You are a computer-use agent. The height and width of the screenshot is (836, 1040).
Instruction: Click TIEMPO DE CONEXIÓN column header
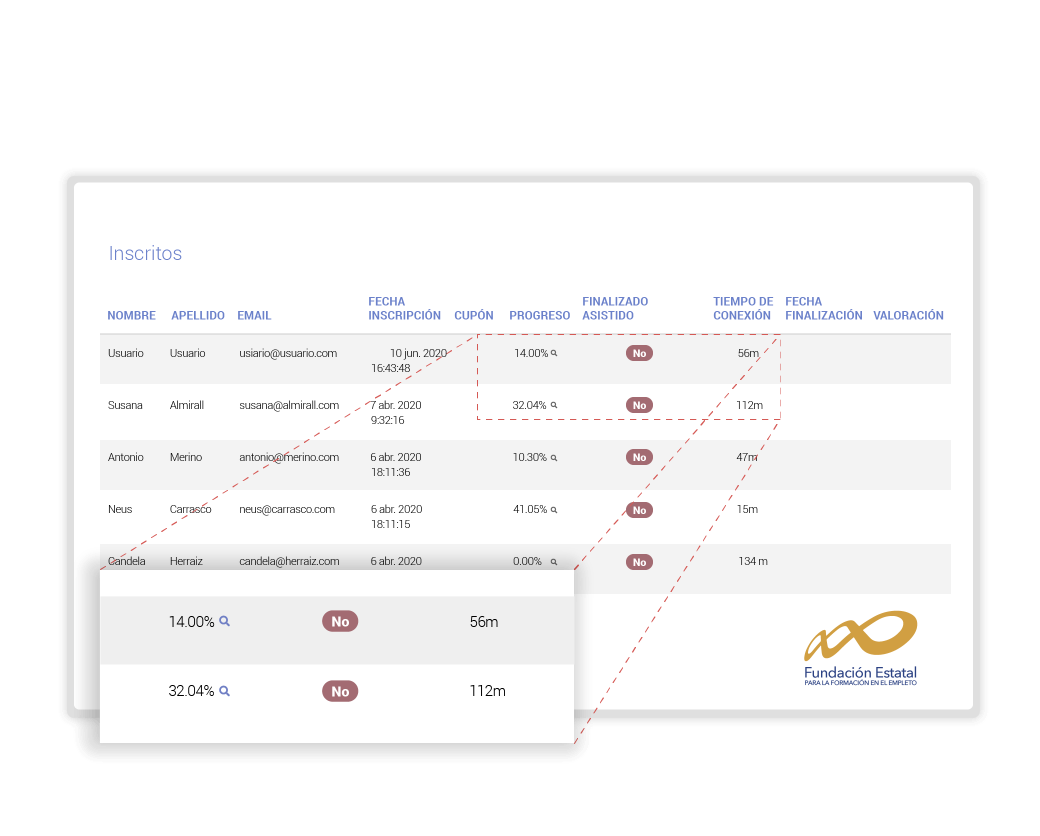743,308
